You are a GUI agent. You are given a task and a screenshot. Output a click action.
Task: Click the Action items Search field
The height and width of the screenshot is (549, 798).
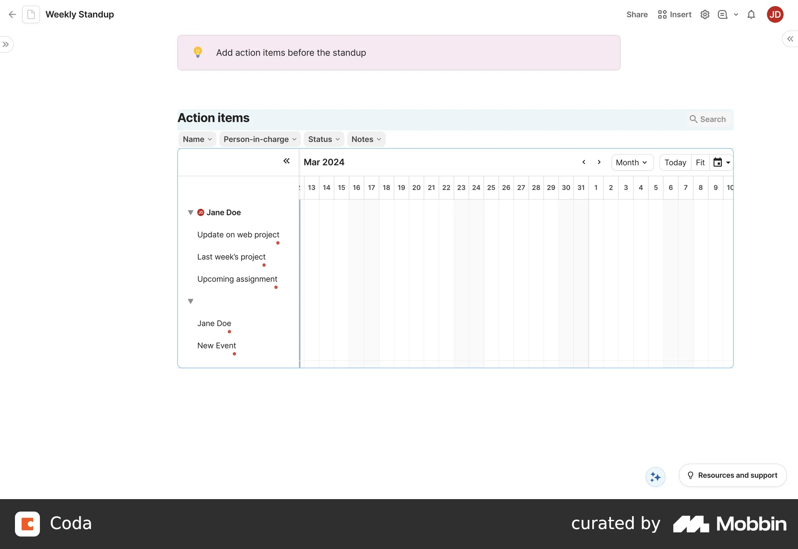708,119
